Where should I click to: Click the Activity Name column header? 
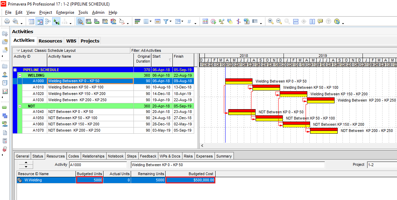(90, 60)
